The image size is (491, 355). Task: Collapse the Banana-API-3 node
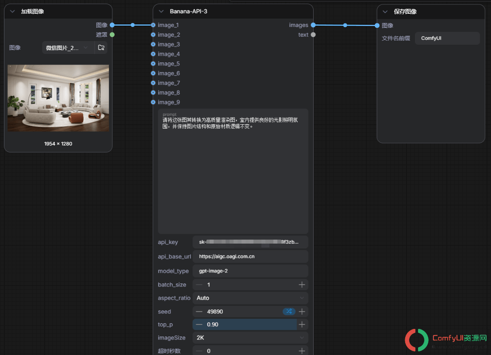(161, 11)
